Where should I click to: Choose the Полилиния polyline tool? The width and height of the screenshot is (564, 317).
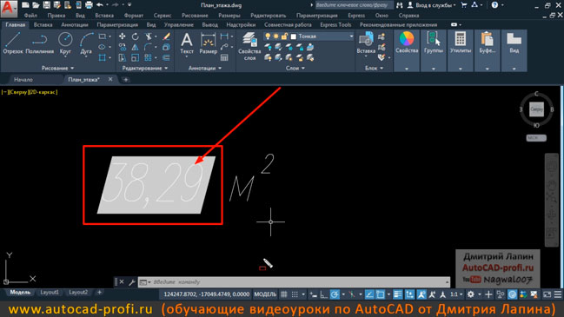pos(40,43)
